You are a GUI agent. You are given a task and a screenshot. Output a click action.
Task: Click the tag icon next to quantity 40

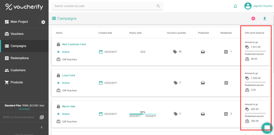(175, 51)
